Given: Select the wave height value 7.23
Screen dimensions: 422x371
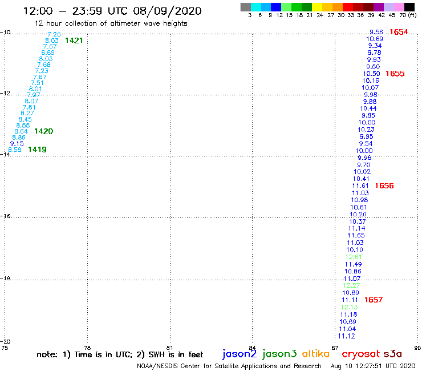Looking at the screenshot, I should tap(42, 71).
